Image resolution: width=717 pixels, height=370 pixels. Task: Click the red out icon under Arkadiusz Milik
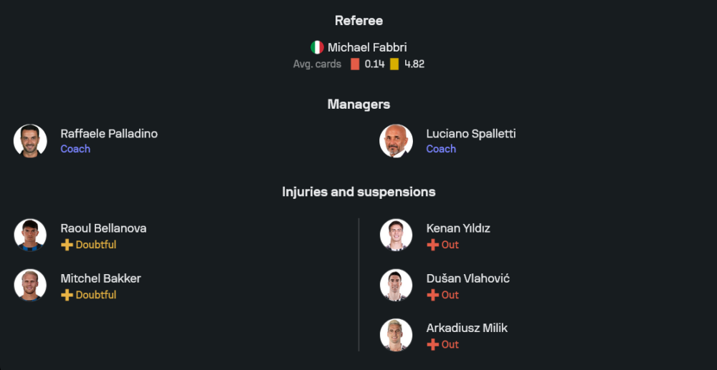point(432,344)
